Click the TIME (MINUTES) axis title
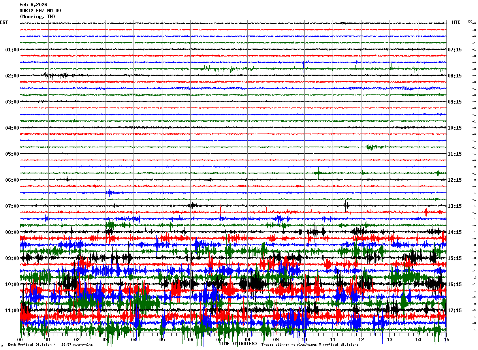The image size is (478, 350). [238, 343]
